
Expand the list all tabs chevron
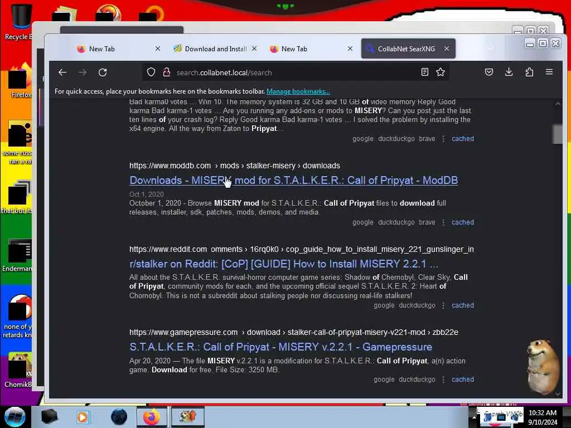(x=491, y=48)
